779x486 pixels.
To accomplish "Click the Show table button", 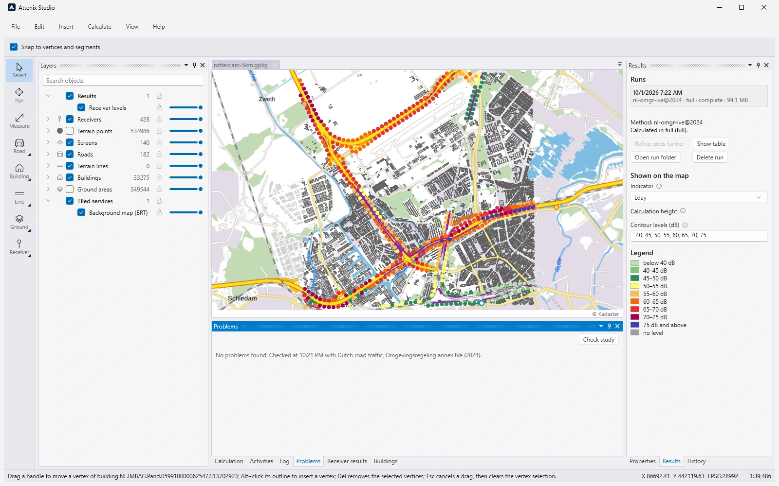I will pos(711,144).
